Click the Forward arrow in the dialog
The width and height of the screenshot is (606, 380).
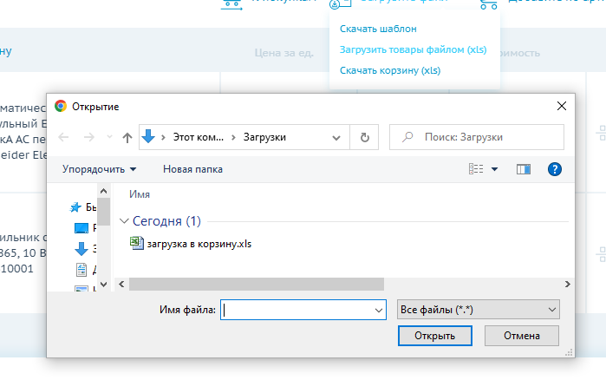pos(89,137)
